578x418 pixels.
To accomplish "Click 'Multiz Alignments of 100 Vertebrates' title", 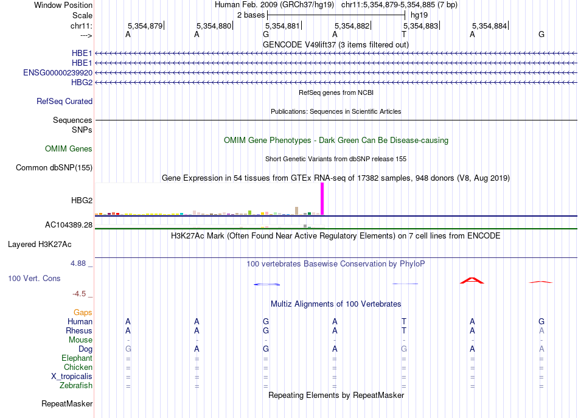I will click(x=336, y=304).
